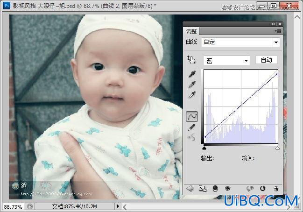Screen dimensions: 303x212
Task: Open the curves preset dropdown showing 自定
Action: [x=240, y=42]
